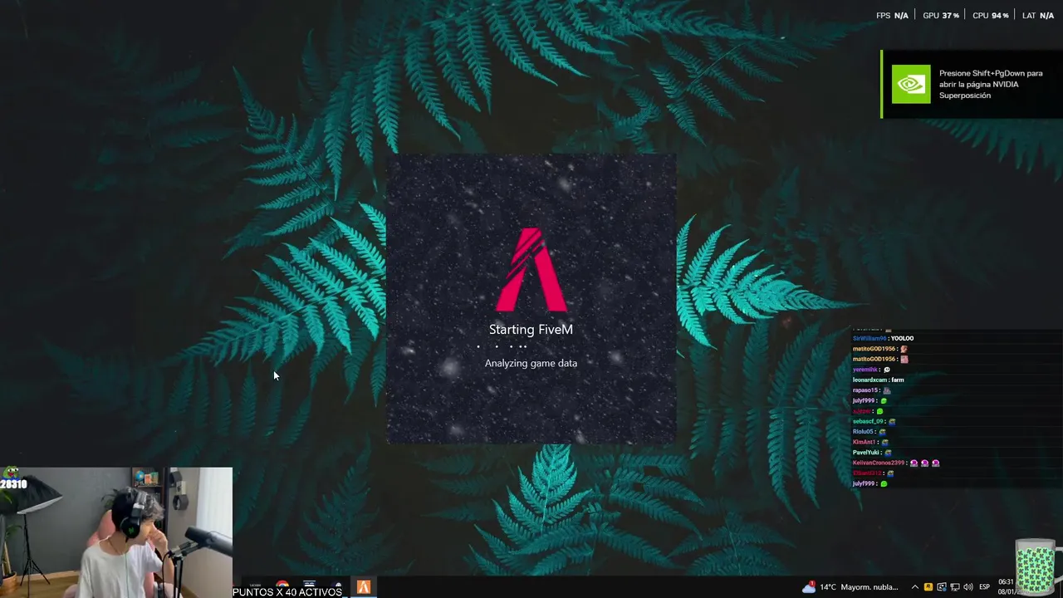Open the Chrome icon in the taskbar
Viewport: 1063px width, 598px height.
(282, 583)
